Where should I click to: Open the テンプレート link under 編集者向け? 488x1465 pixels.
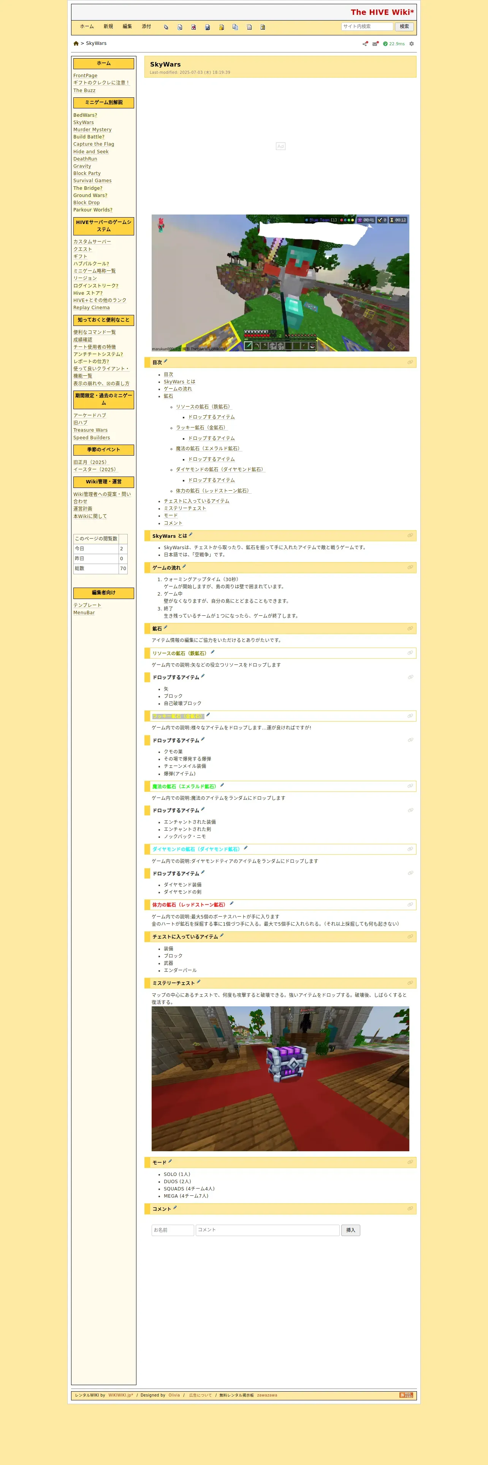[x=87, y=605]
